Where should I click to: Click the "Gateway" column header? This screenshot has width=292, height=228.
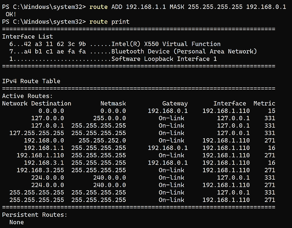click(175, 103)
